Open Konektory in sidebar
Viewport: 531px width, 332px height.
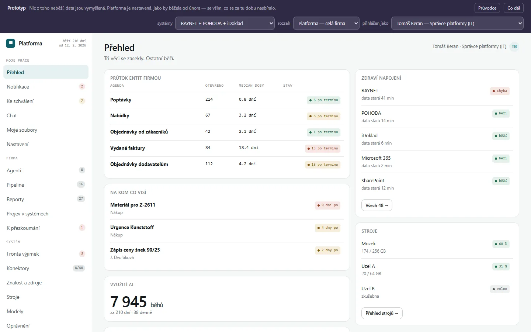pyautogui.click(x=46, y=268)
